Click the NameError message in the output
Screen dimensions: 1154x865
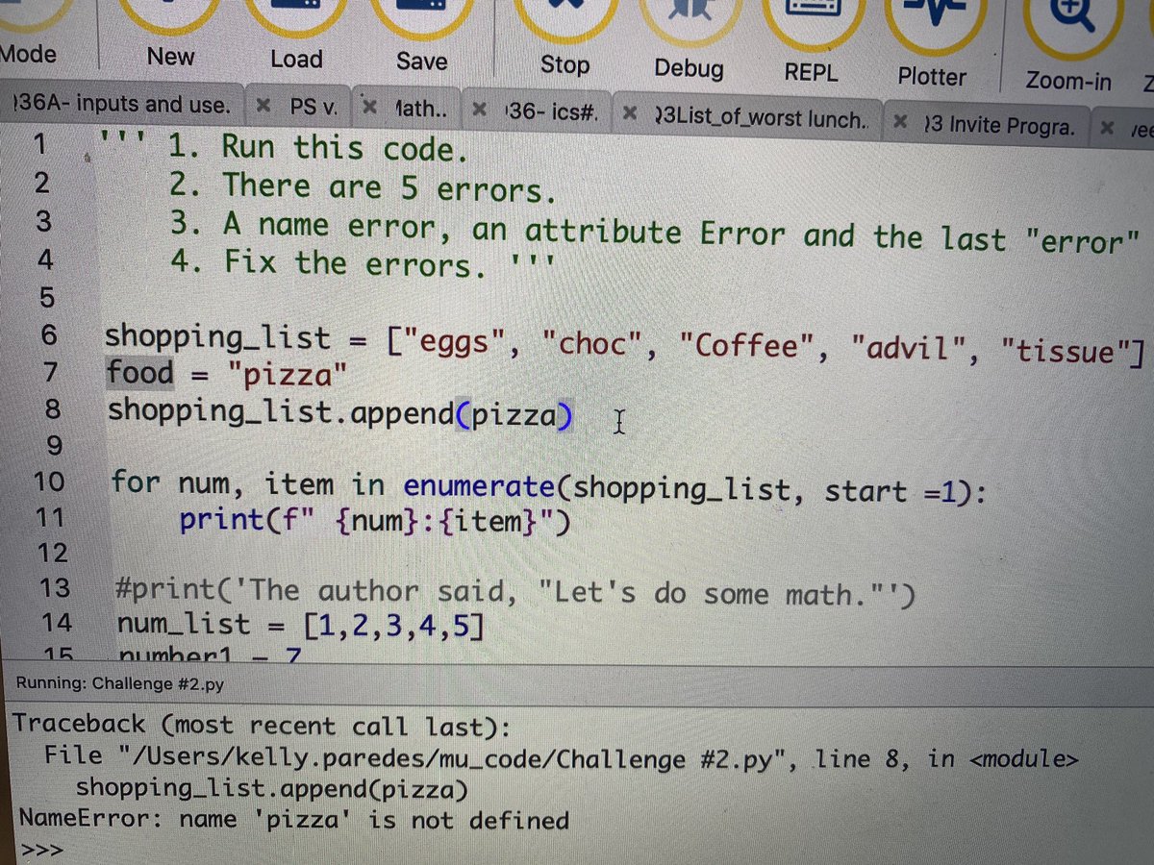(x=294, y=820)
